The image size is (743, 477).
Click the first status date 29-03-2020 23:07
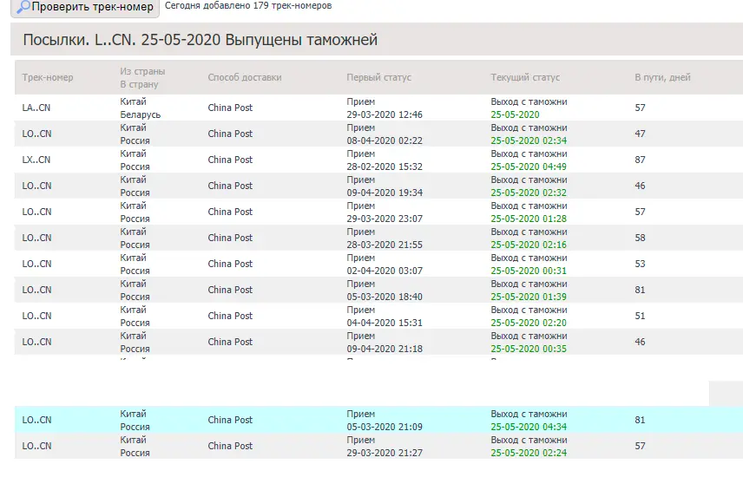click(385, 219)
